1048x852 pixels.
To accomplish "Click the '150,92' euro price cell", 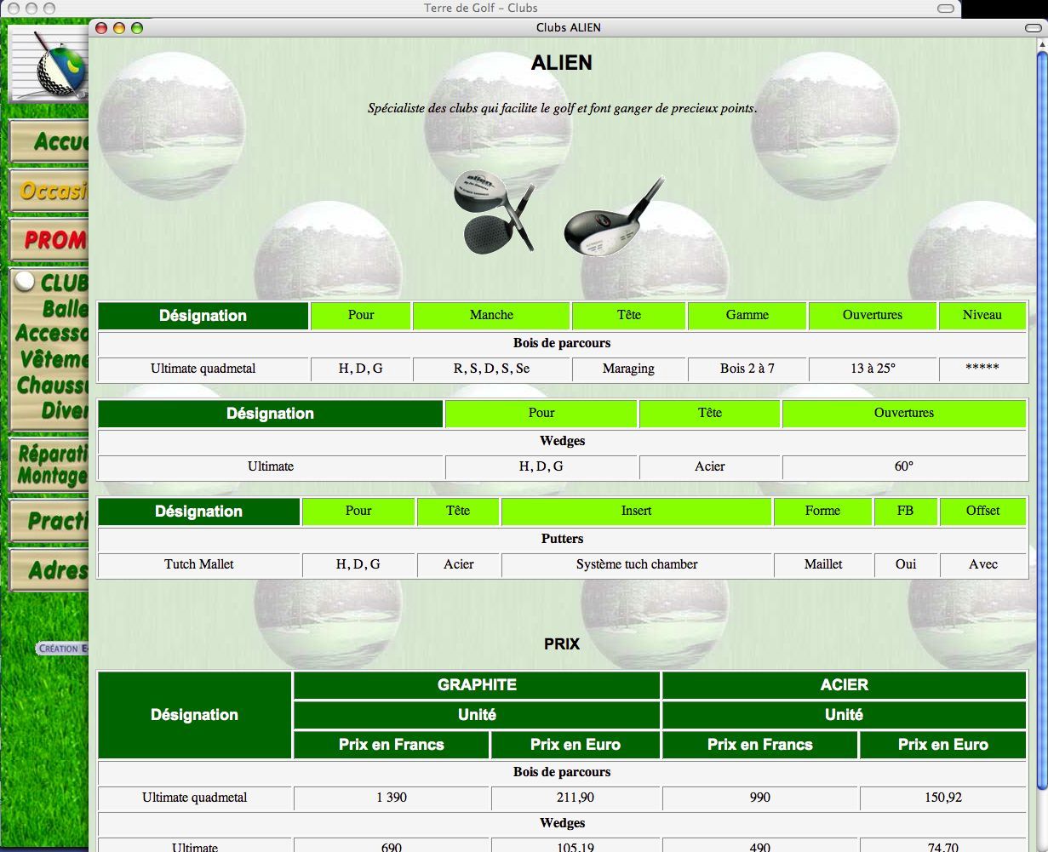I will tap(943, 798).
